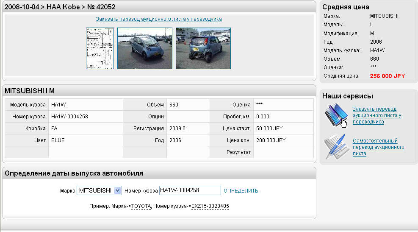Click the 'Наши сервисы' panel heading
This screenshot has height=232, width=418.
(347, 96)
